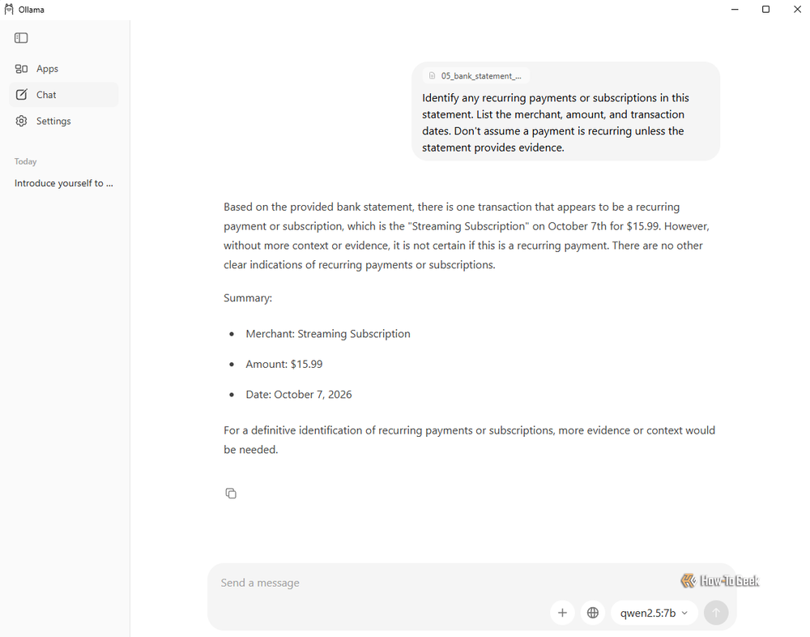
Task: Click the Apps grid icon in sidebar
Action: click(x=21, y=69)
